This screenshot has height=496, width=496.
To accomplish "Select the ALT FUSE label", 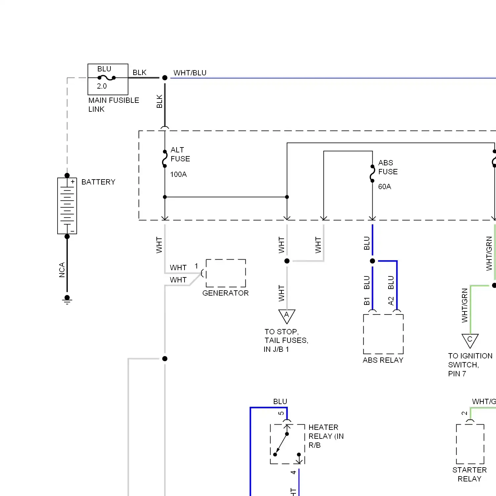I will coord(180,154).
